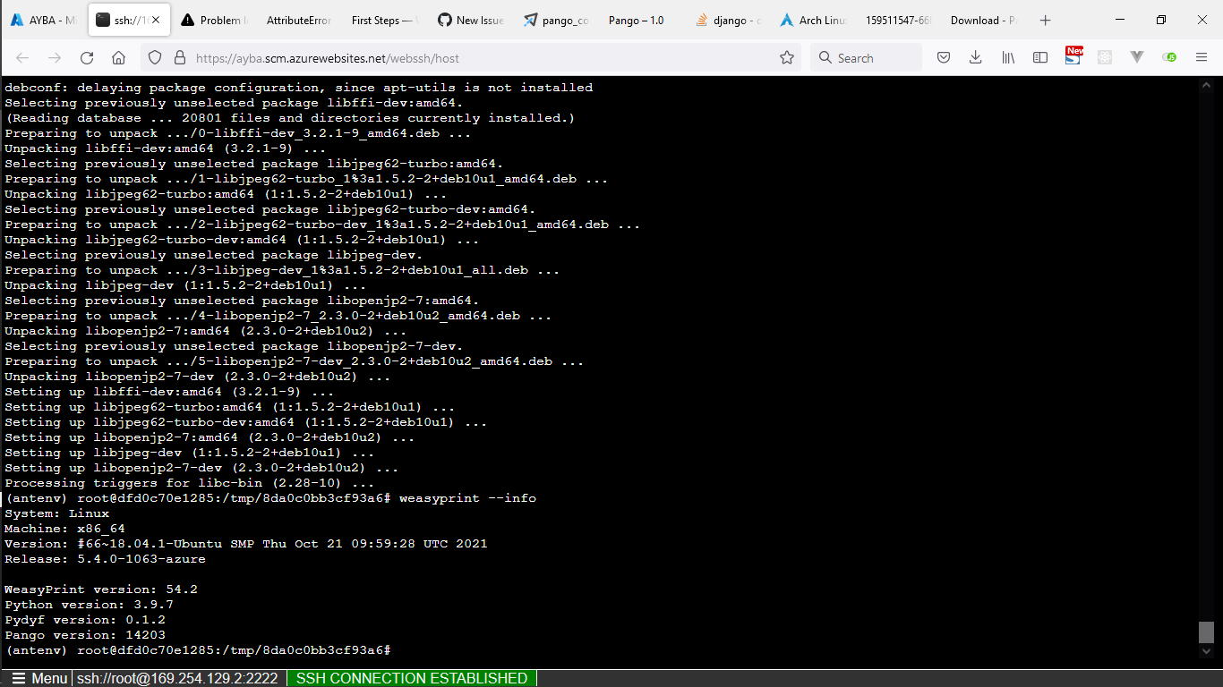Viewport: 1223px width, 687px height.
Task: Open the new tab with plus button
Action: (1046, 19)
